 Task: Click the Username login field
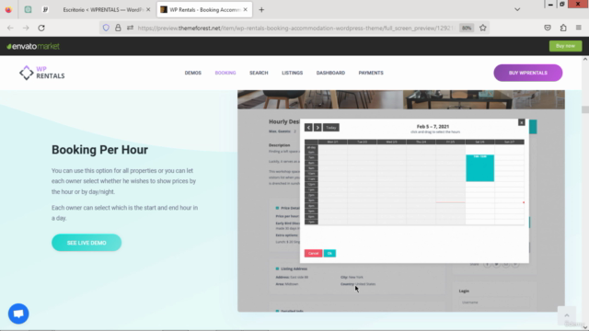[494, 302]
